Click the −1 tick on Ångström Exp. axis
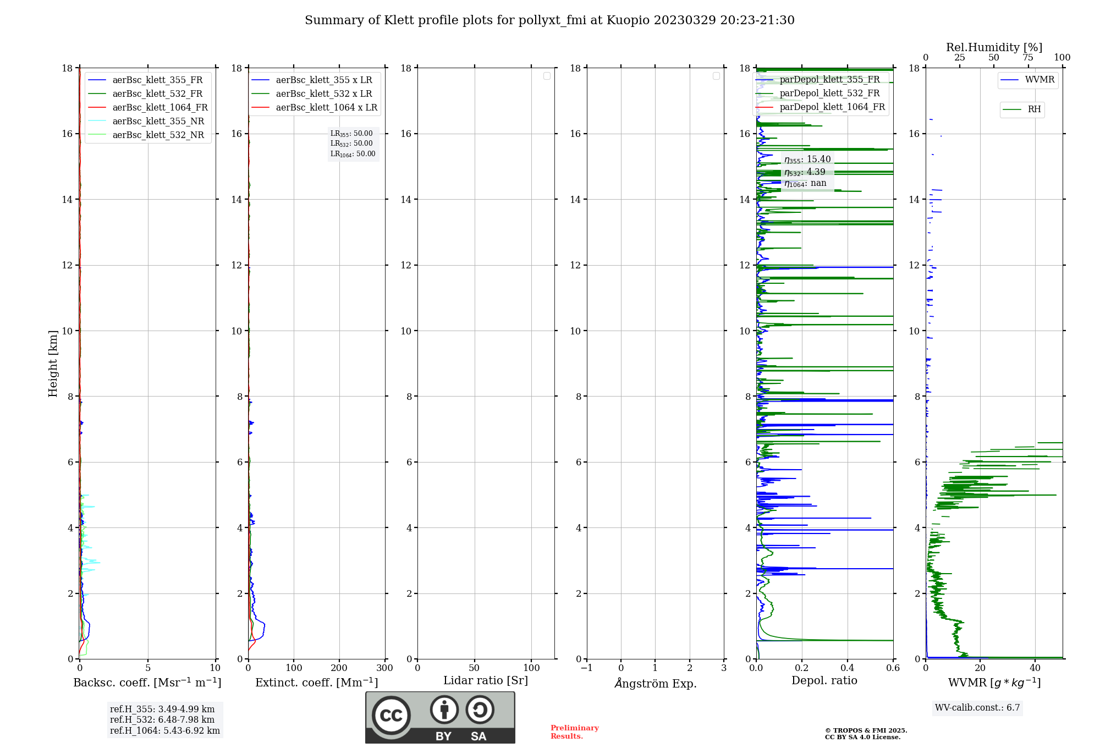The width and height of the screenshot is (1100, 748). pyautogui.click(x=586, y=668)
